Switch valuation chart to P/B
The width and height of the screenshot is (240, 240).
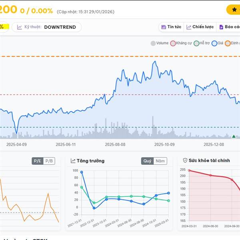[49, 161]
